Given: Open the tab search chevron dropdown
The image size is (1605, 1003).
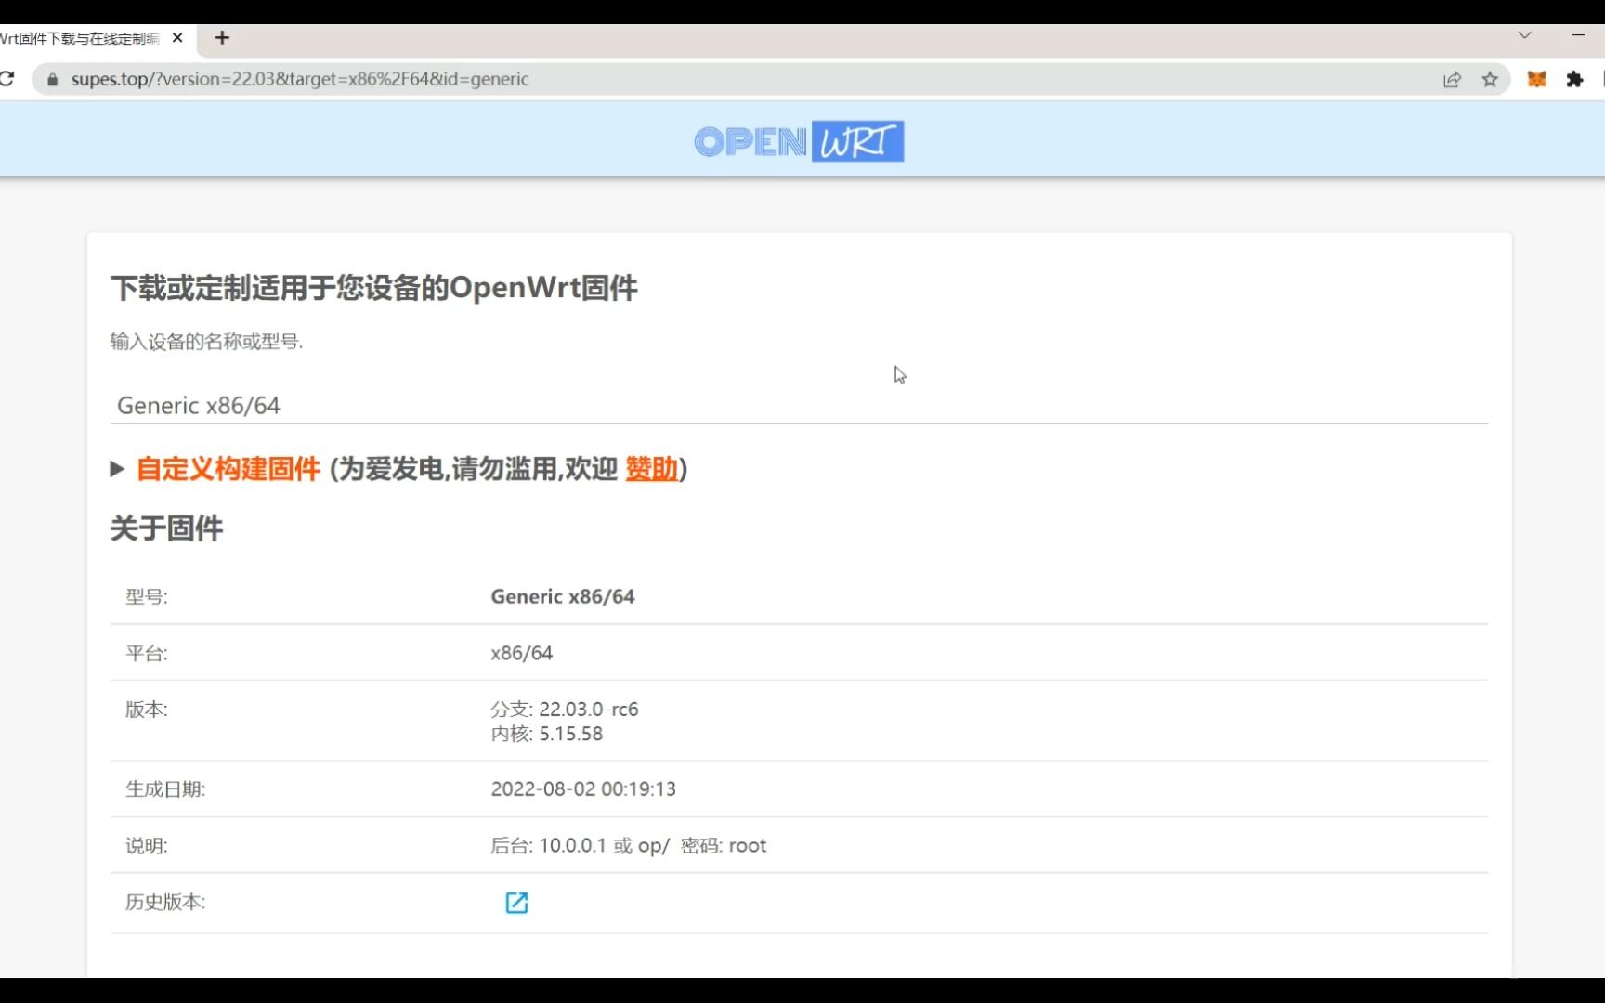Looking at the screenshot, I should point(1524,35).
